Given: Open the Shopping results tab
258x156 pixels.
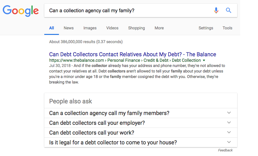Looking at the screenshot, I should [x=136, y=28].
